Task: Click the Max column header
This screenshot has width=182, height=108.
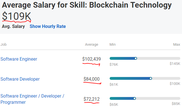Action: pyautogui.click(x=177, y=45)
